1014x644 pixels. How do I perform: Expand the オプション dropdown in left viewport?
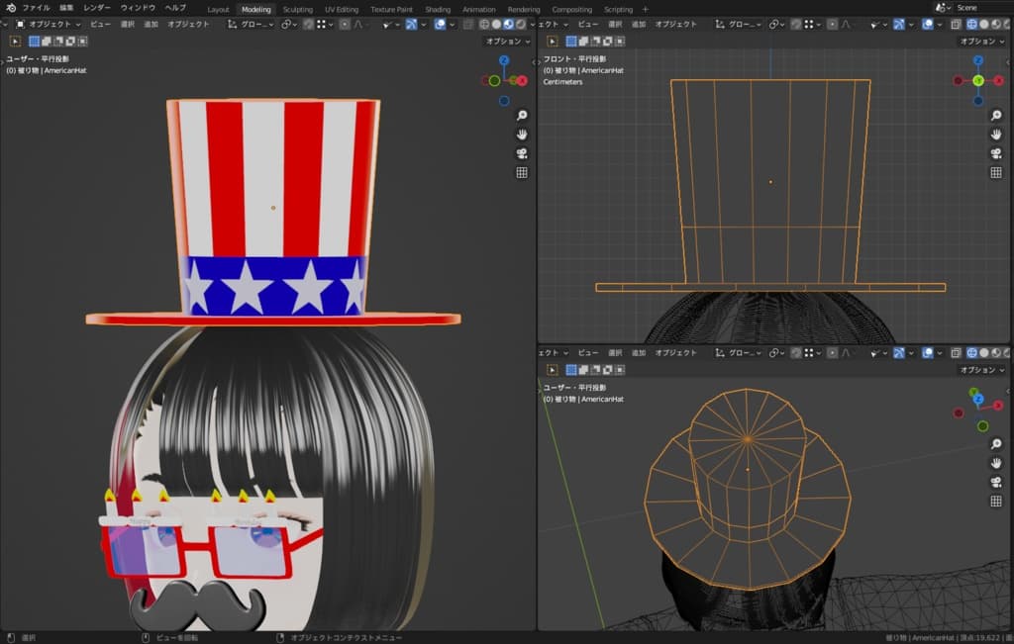point(506,42)
